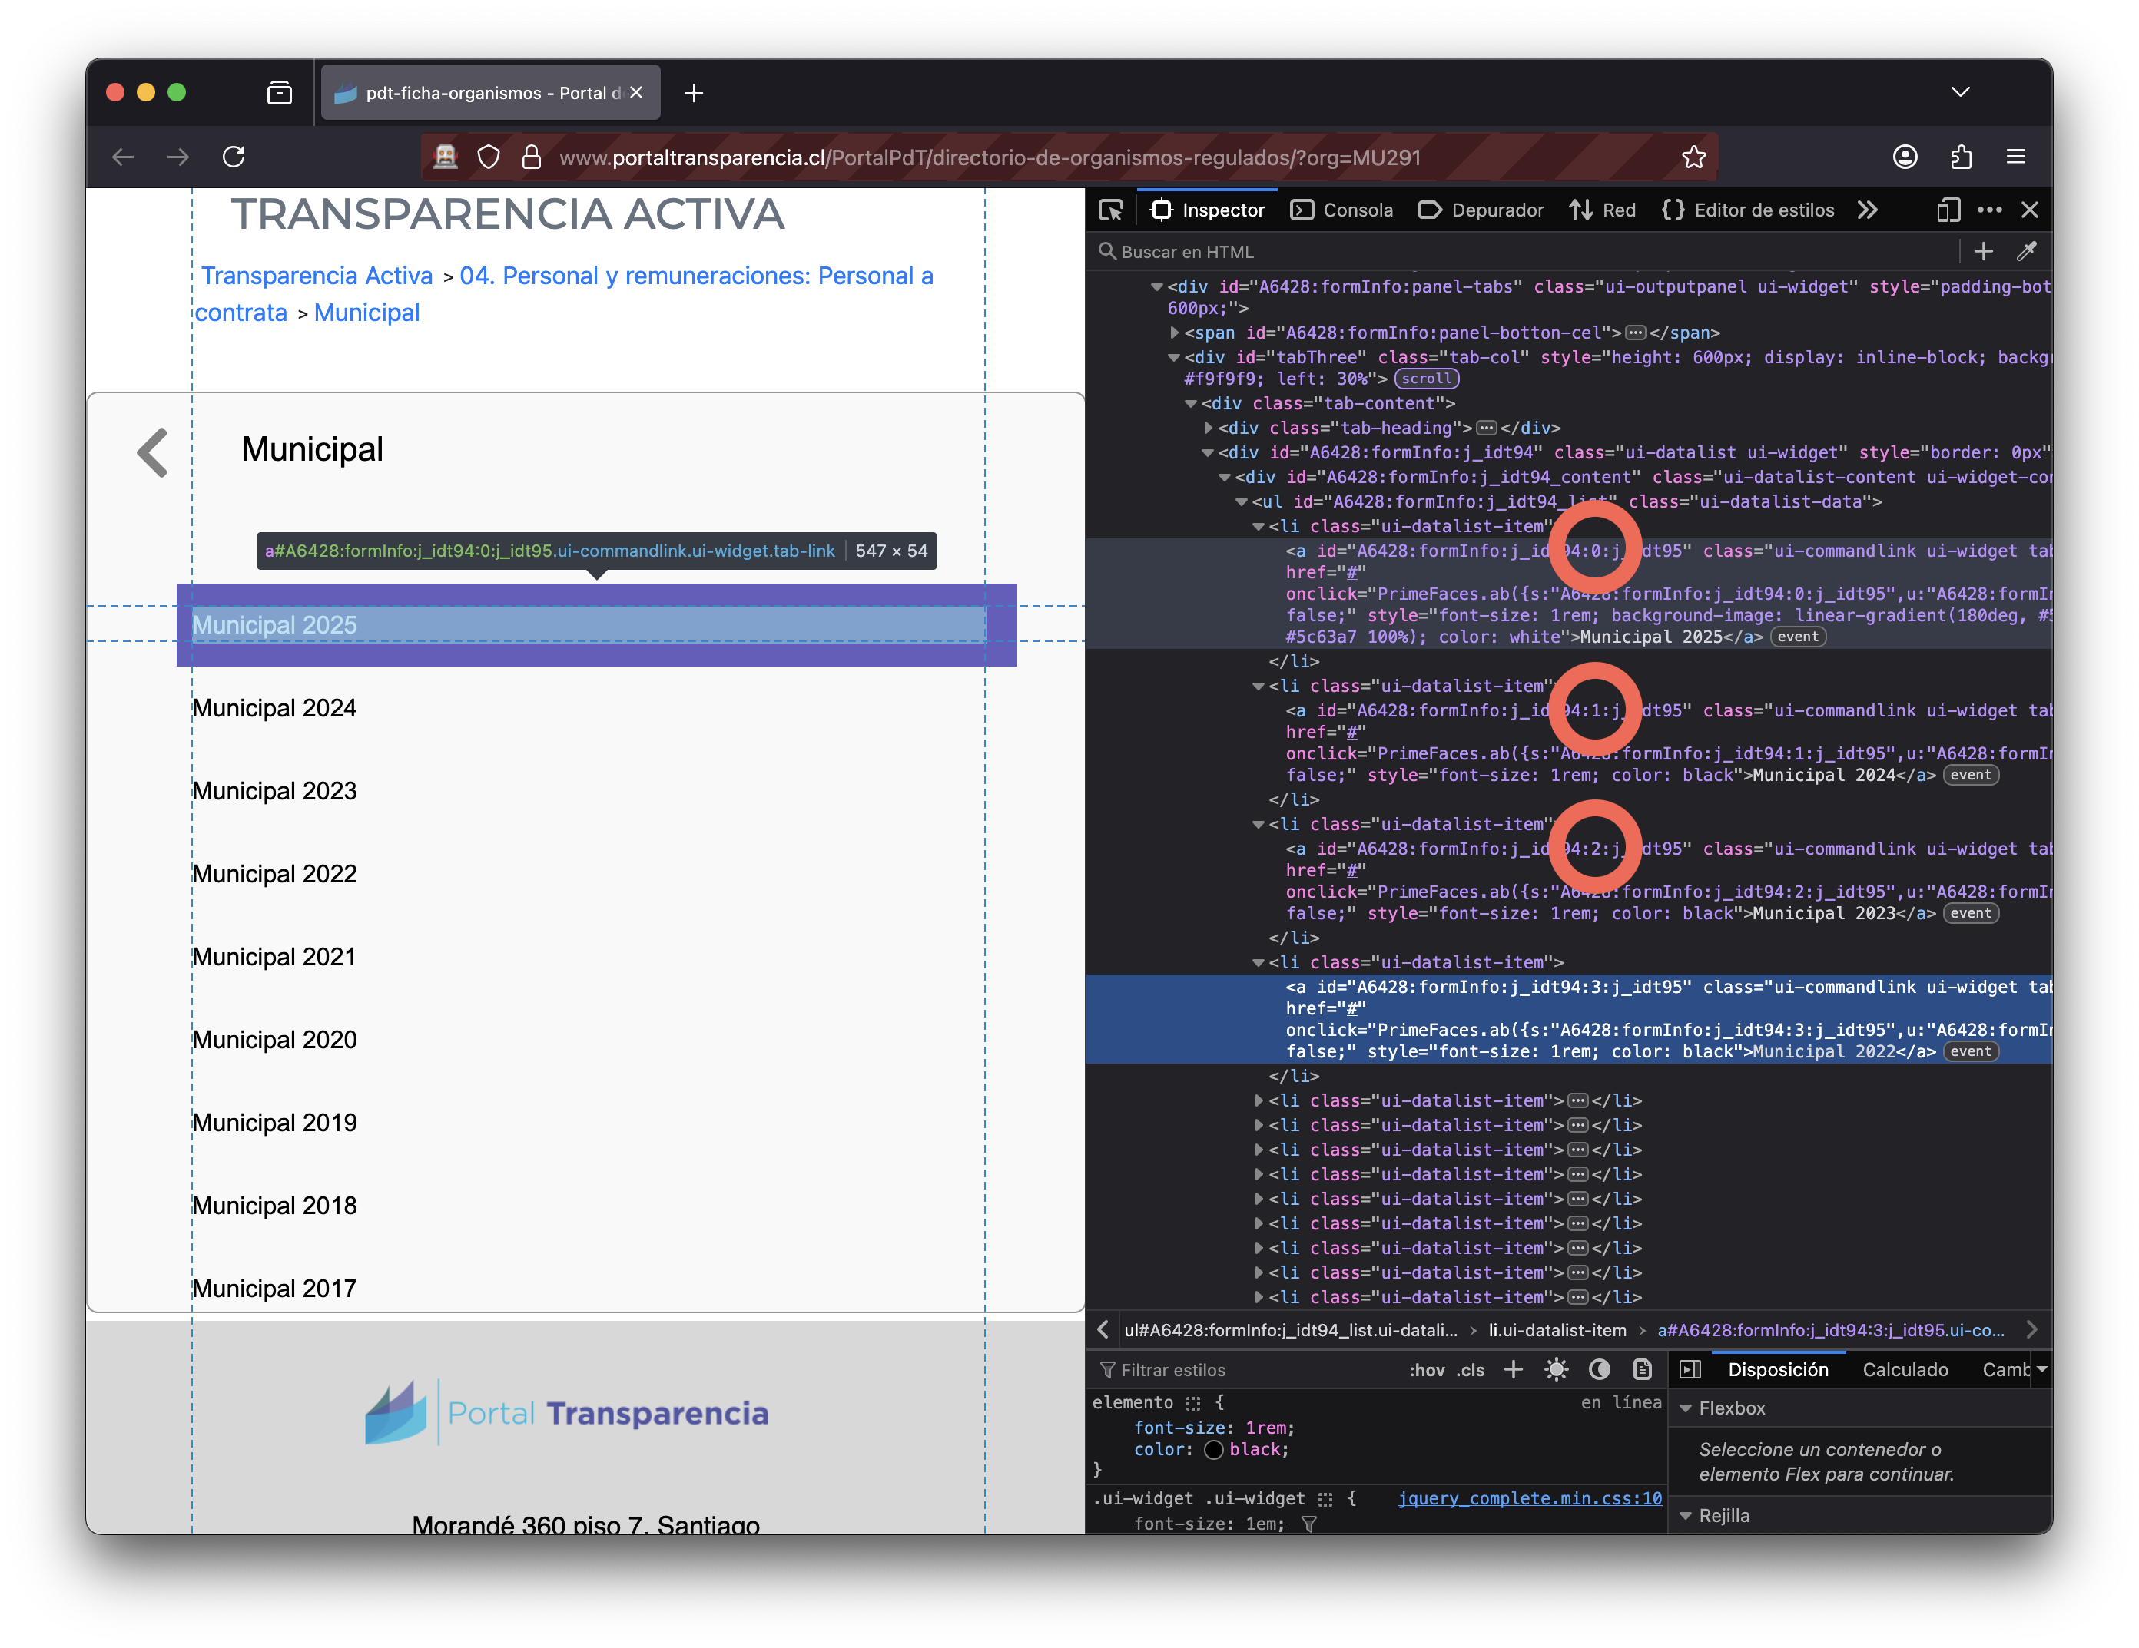Viewport: 2139px width, 1648px height.
Task: Expand the tab-heading div node
Action: click(x=1208, y=428)
